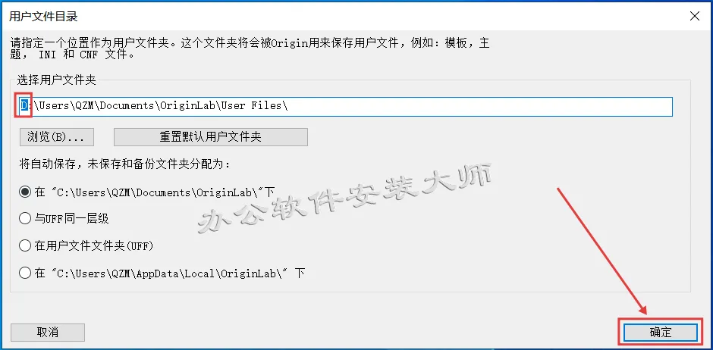
Task: Click the user folder path input field
Action: point(344,106)
